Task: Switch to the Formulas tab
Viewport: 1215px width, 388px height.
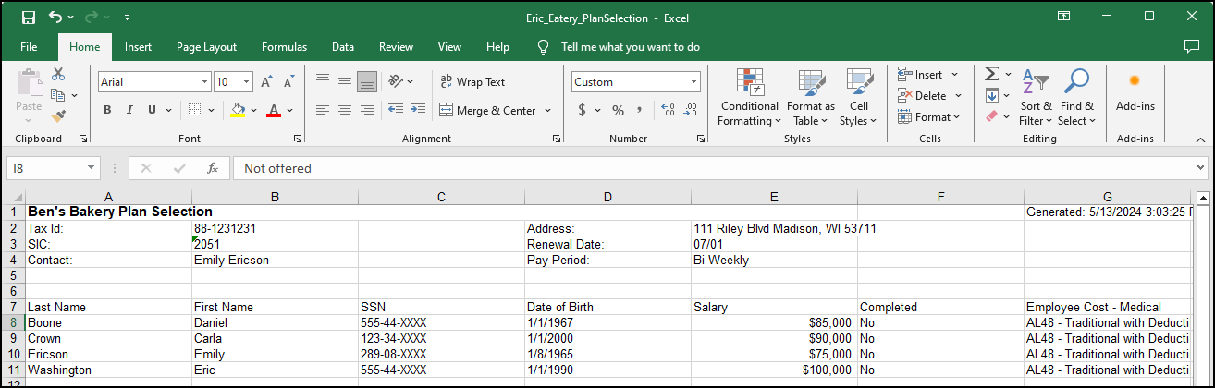Action: [285, 47]
